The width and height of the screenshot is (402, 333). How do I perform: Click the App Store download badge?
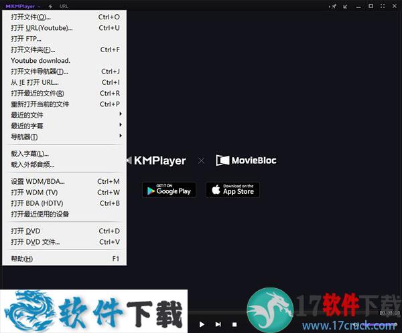click(232, 190)
